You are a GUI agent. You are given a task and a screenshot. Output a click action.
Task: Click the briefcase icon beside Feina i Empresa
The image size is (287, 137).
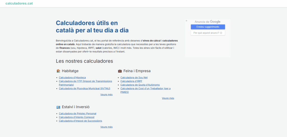(120, 71)
